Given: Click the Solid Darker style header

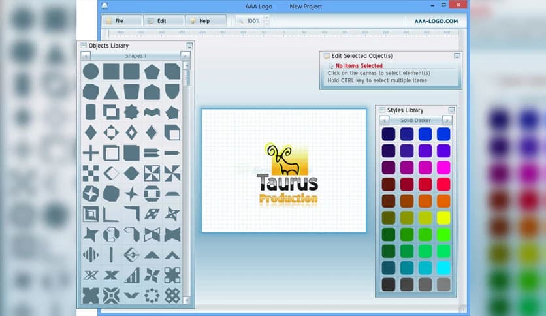Looking at the screenshot, I should pos(415,120).
